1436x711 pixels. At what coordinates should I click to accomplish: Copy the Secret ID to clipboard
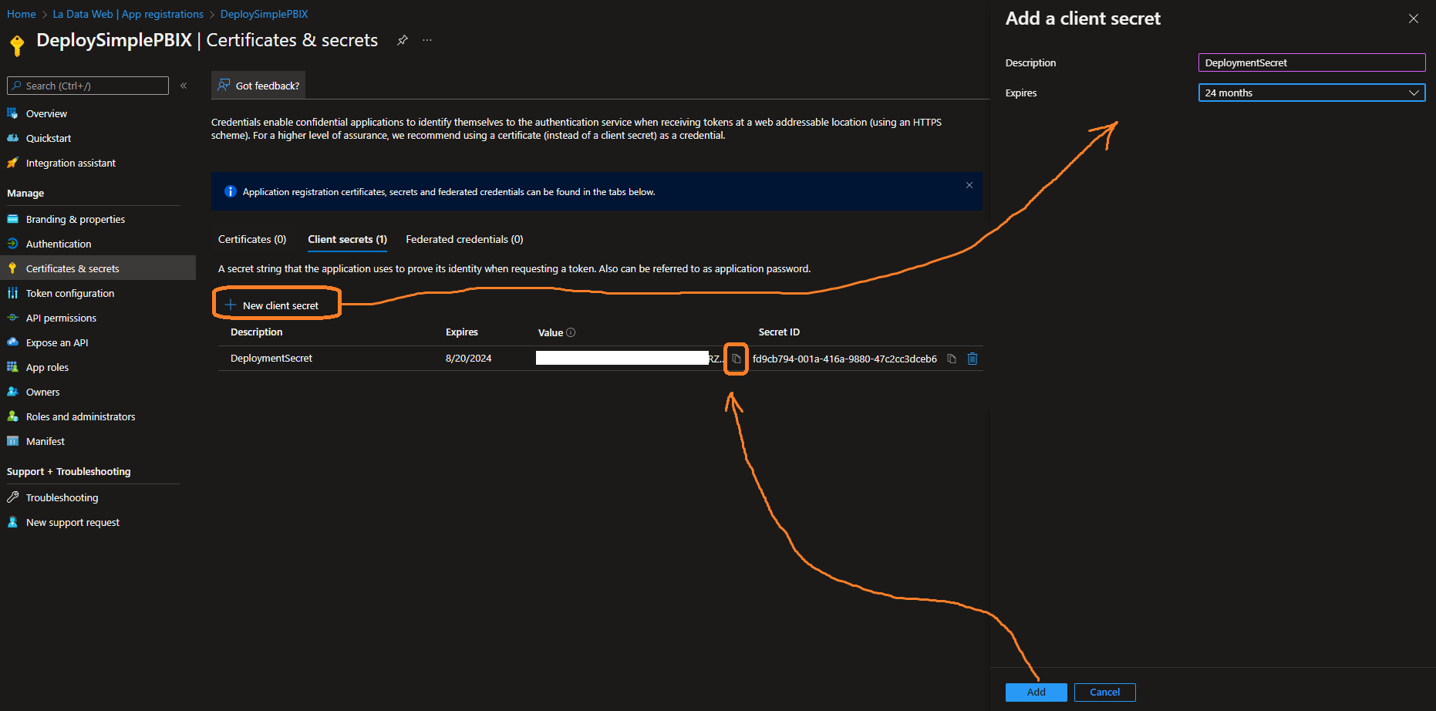click(952, 359)
